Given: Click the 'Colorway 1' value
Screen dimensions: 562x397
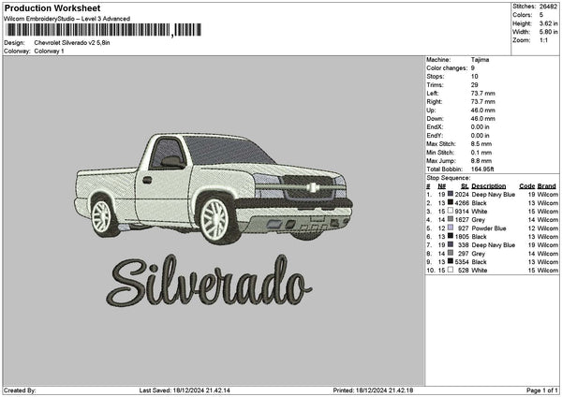Looking at the screenshot, I should (49, 51).
